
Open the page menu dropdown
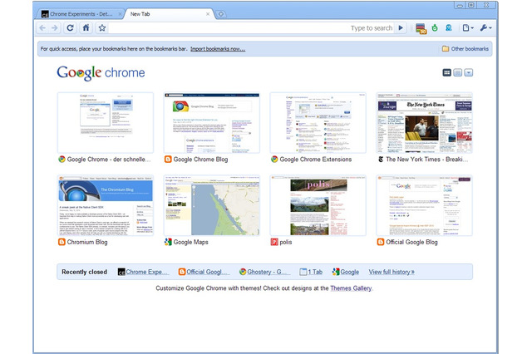468,27
